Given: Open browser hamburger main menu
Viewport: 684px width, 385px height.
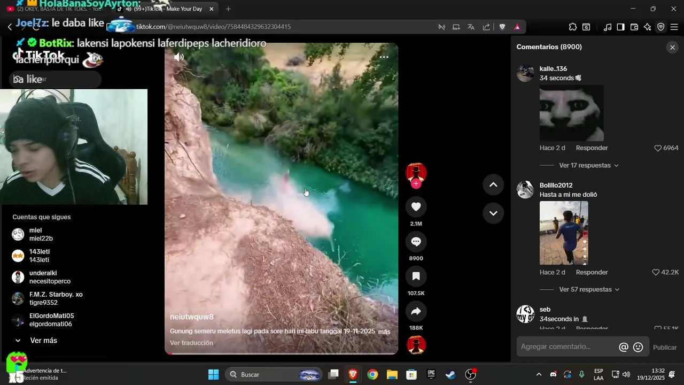Looking at the screenshot, I should pyautogui.click(x=674, y=27).
